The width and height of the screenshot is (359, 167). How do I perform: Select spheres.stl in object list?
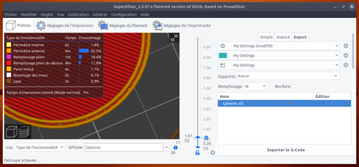point(284,103)
